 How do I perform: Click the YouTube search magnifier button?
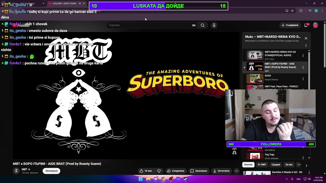tap(202, 25)
